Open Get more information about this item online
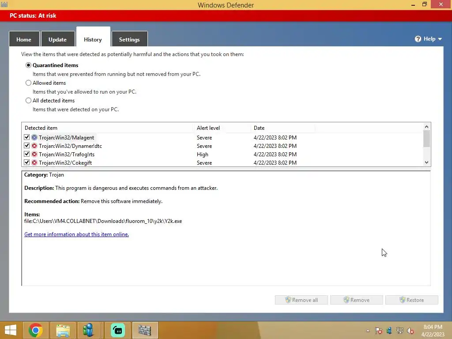The width and height of the screenshot is (452, 339). pyautogui.click(x=77, y=234)
